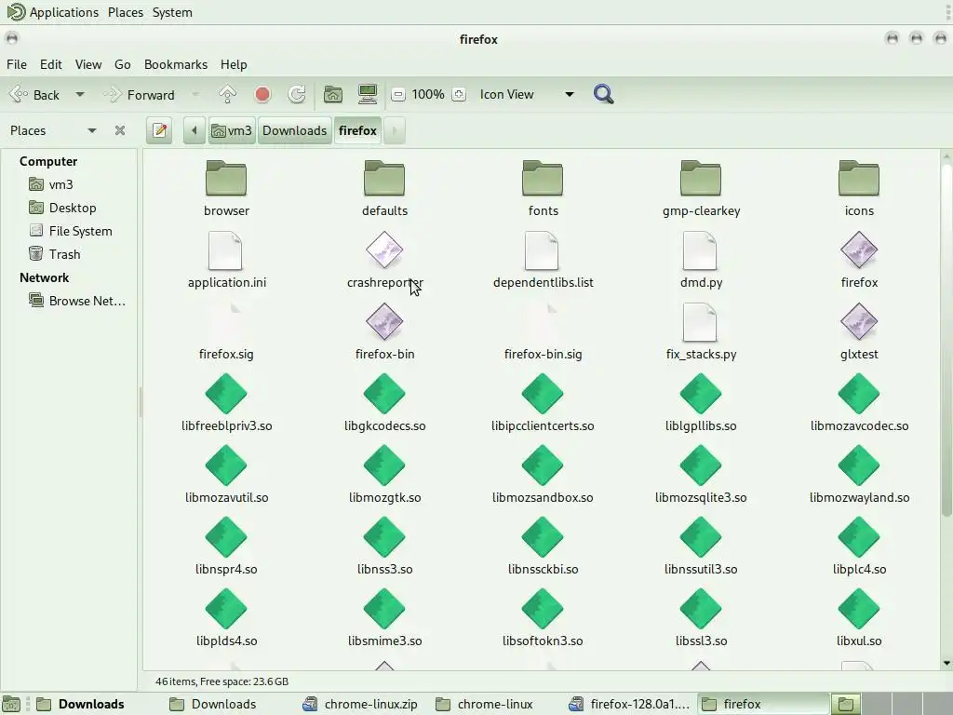Toggle text-based location entry pencil button
Viewport: 953px width, 715px height.
pyautogui.click(x=160, y=130)
